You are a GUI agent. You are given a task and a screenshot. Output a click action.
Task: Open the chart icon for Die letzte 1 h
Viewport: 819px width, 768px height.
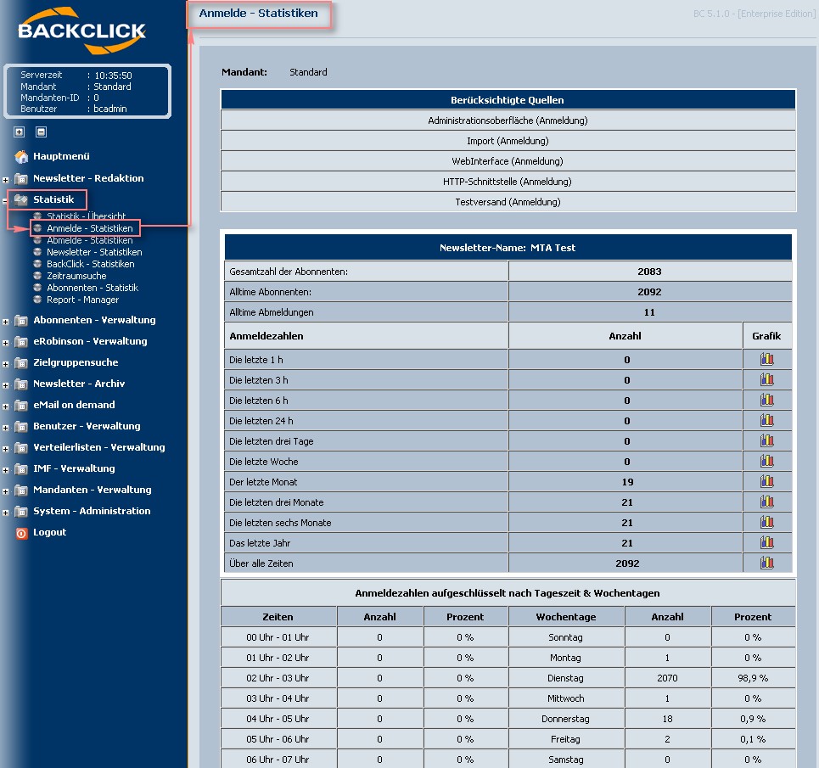point(766,359)
